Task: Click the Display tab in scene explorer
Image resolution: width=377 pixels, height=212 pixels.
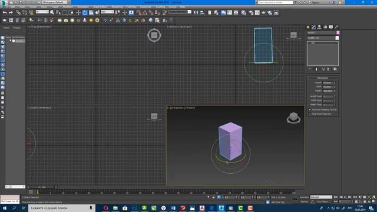Action: (x=16, y=28)
